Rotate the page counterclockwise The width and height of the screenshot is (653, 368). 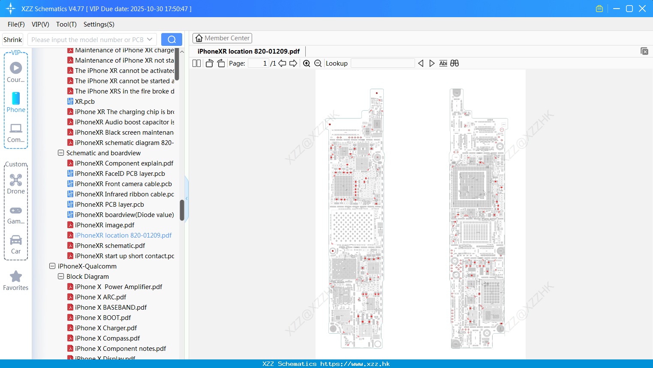tap(209, 63)
